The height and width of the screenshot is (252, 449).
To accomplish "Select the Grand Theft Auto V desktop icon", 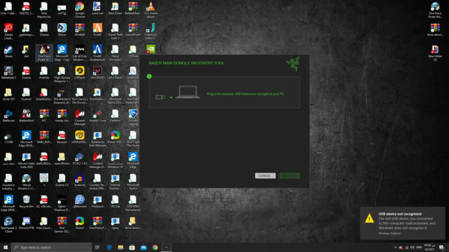I will [115, 31].
